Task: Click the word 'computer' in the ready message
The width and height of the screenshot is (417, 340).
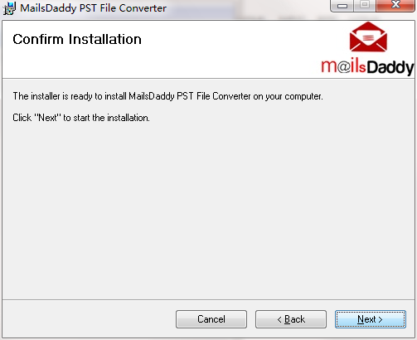Action: tap(303, 96)
